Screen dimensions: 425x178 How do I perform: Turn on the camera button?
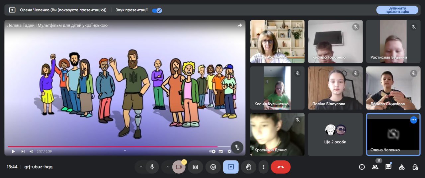coord(179,167)
